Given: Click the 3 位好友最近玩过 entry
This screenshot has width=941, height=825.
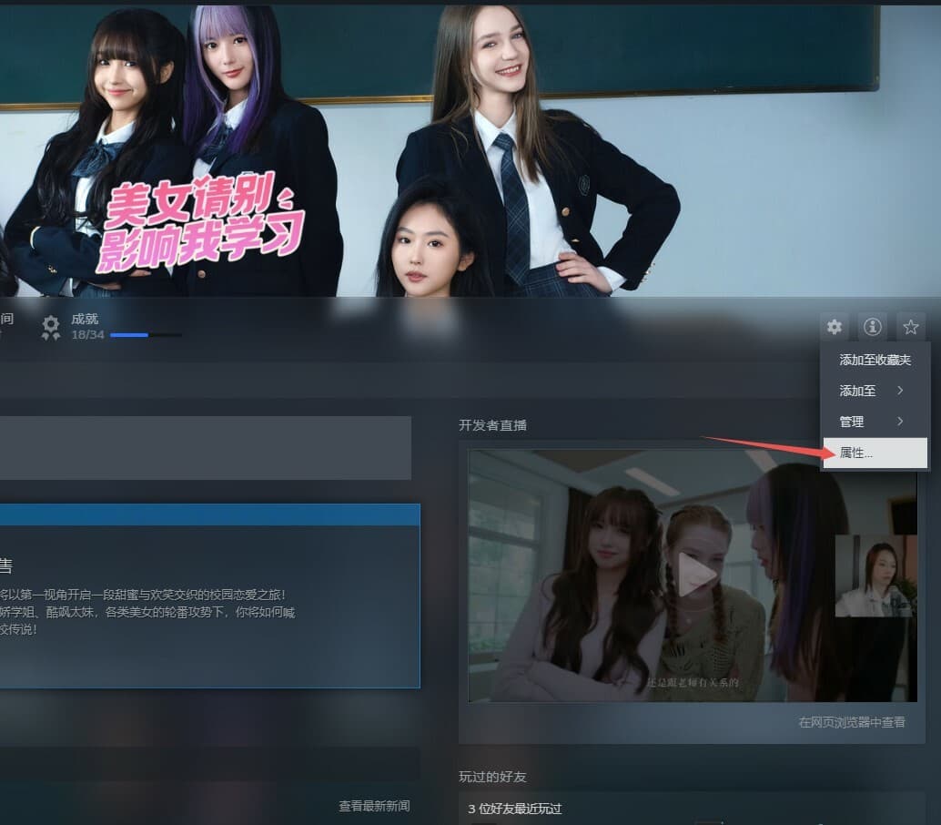Looking at the screenshot, I should coord(515,809).
